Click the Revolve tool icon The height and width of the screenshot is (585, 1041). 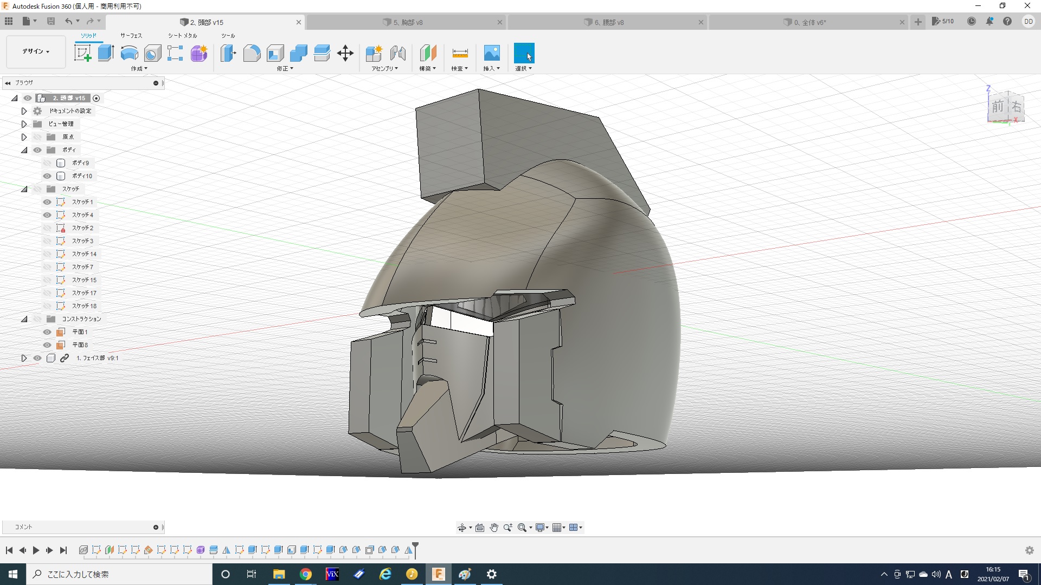pyautogui.click(x=129, y=53)
